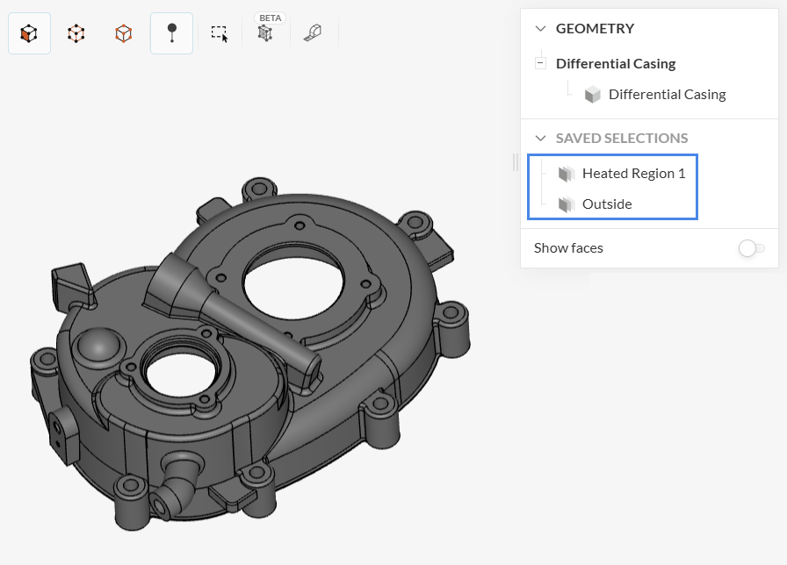Image resolution: width=787 pixels, height=565 pixels.
Task: Click the differential casing 3D model
Action: coord(255,368)
